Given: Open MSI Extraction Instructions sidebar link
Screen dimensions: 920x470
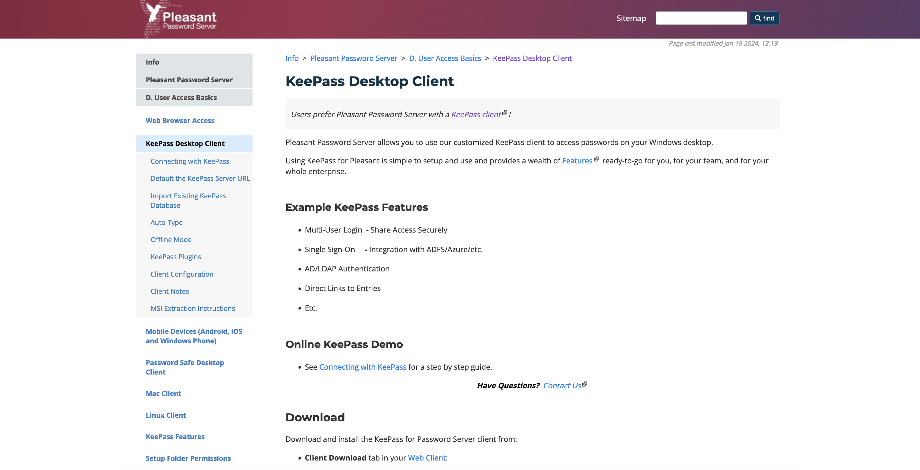Looking at the screenshot, I should (x=192, y=308).
